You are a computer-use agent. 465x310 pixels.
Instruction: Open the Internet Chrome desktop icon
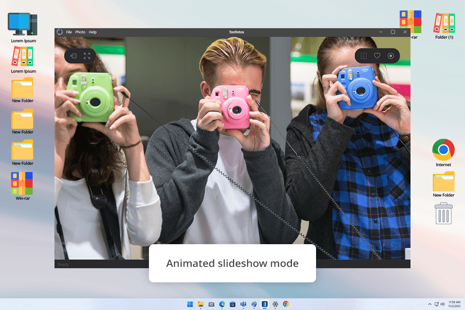[x=443, y=153]
